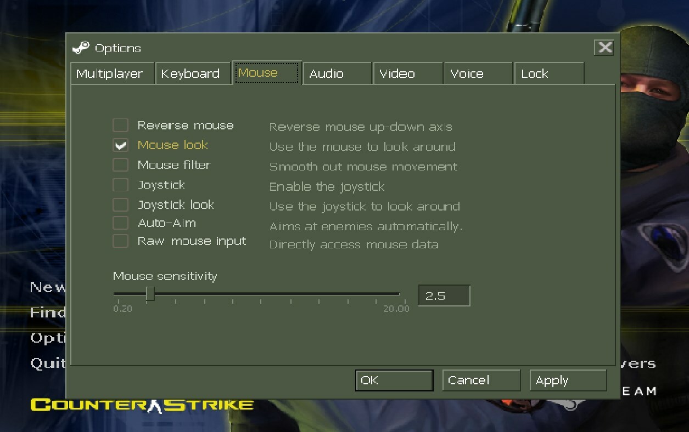689x432 pixels.
Task: Tick the Joystick checkbox
Action: pyautogui.click(x=120, y=185)
